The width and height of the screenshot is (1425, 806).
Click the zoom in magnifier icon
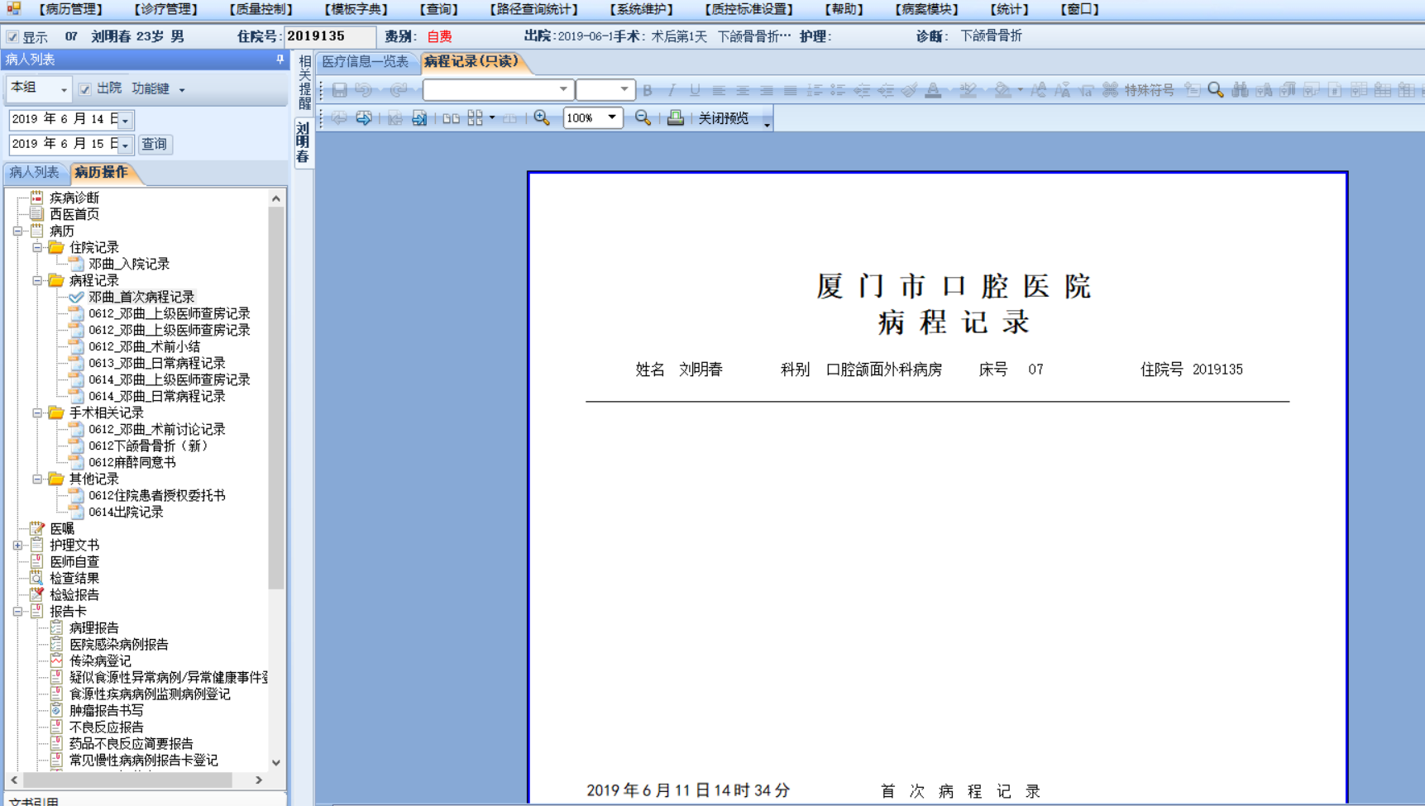(542, 118)
